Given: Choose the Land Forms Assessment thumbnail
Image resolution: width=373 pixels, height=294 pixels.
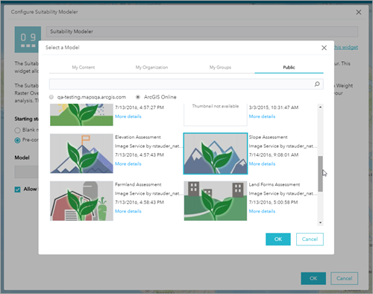Looking at the screenshot, I should tap(216, 201).
